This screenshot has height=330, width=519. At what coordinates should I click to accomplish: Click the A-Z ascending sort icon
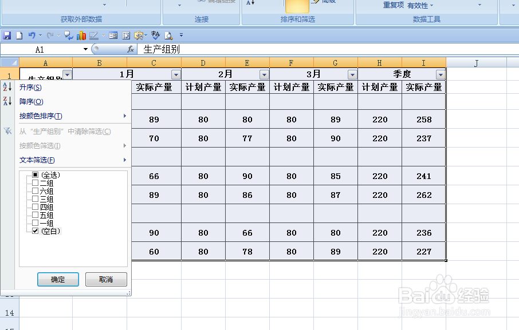[x=7, y=87]
